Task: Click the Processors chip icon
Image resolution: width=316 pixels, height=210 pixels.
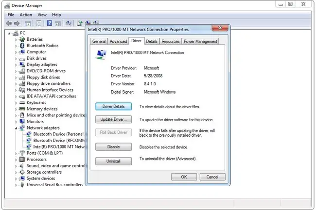Action: (x=22, y=160)
